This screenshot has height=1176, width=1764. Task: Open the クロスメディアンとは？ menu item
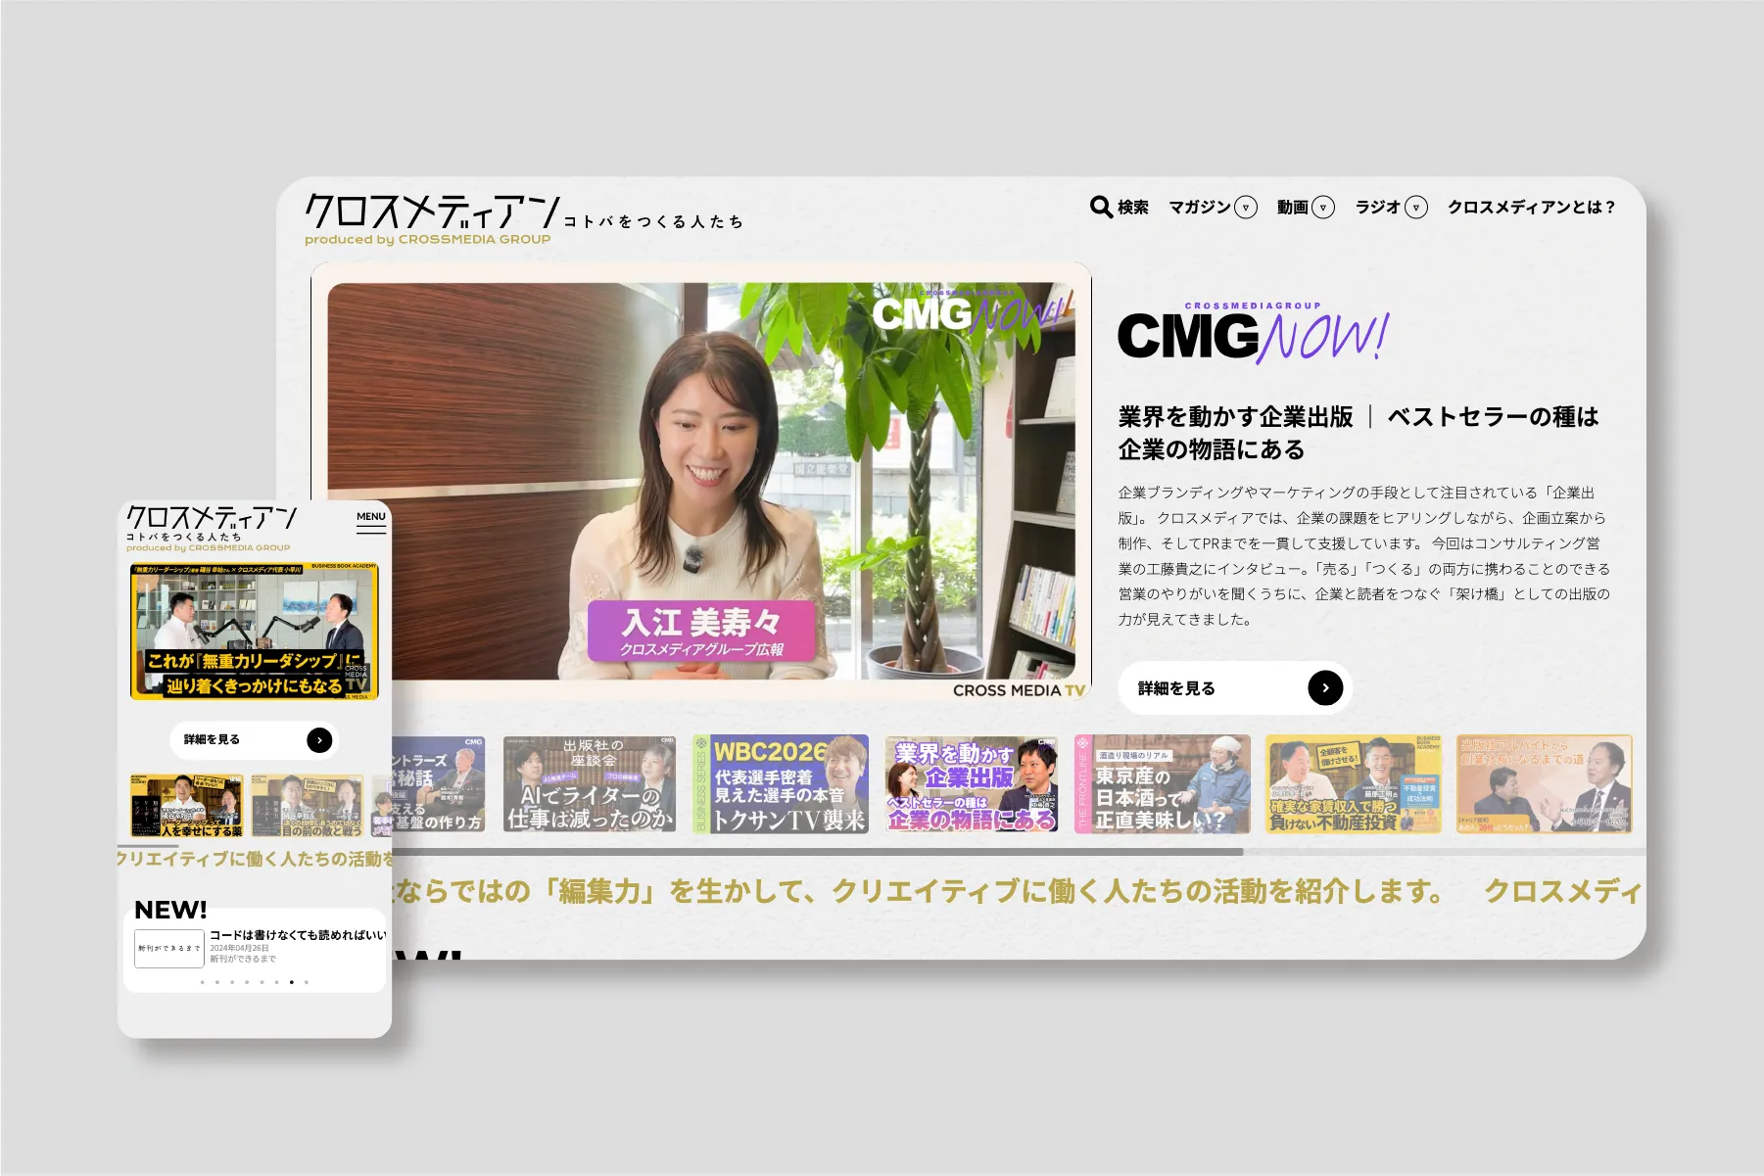pos(1532,208)
